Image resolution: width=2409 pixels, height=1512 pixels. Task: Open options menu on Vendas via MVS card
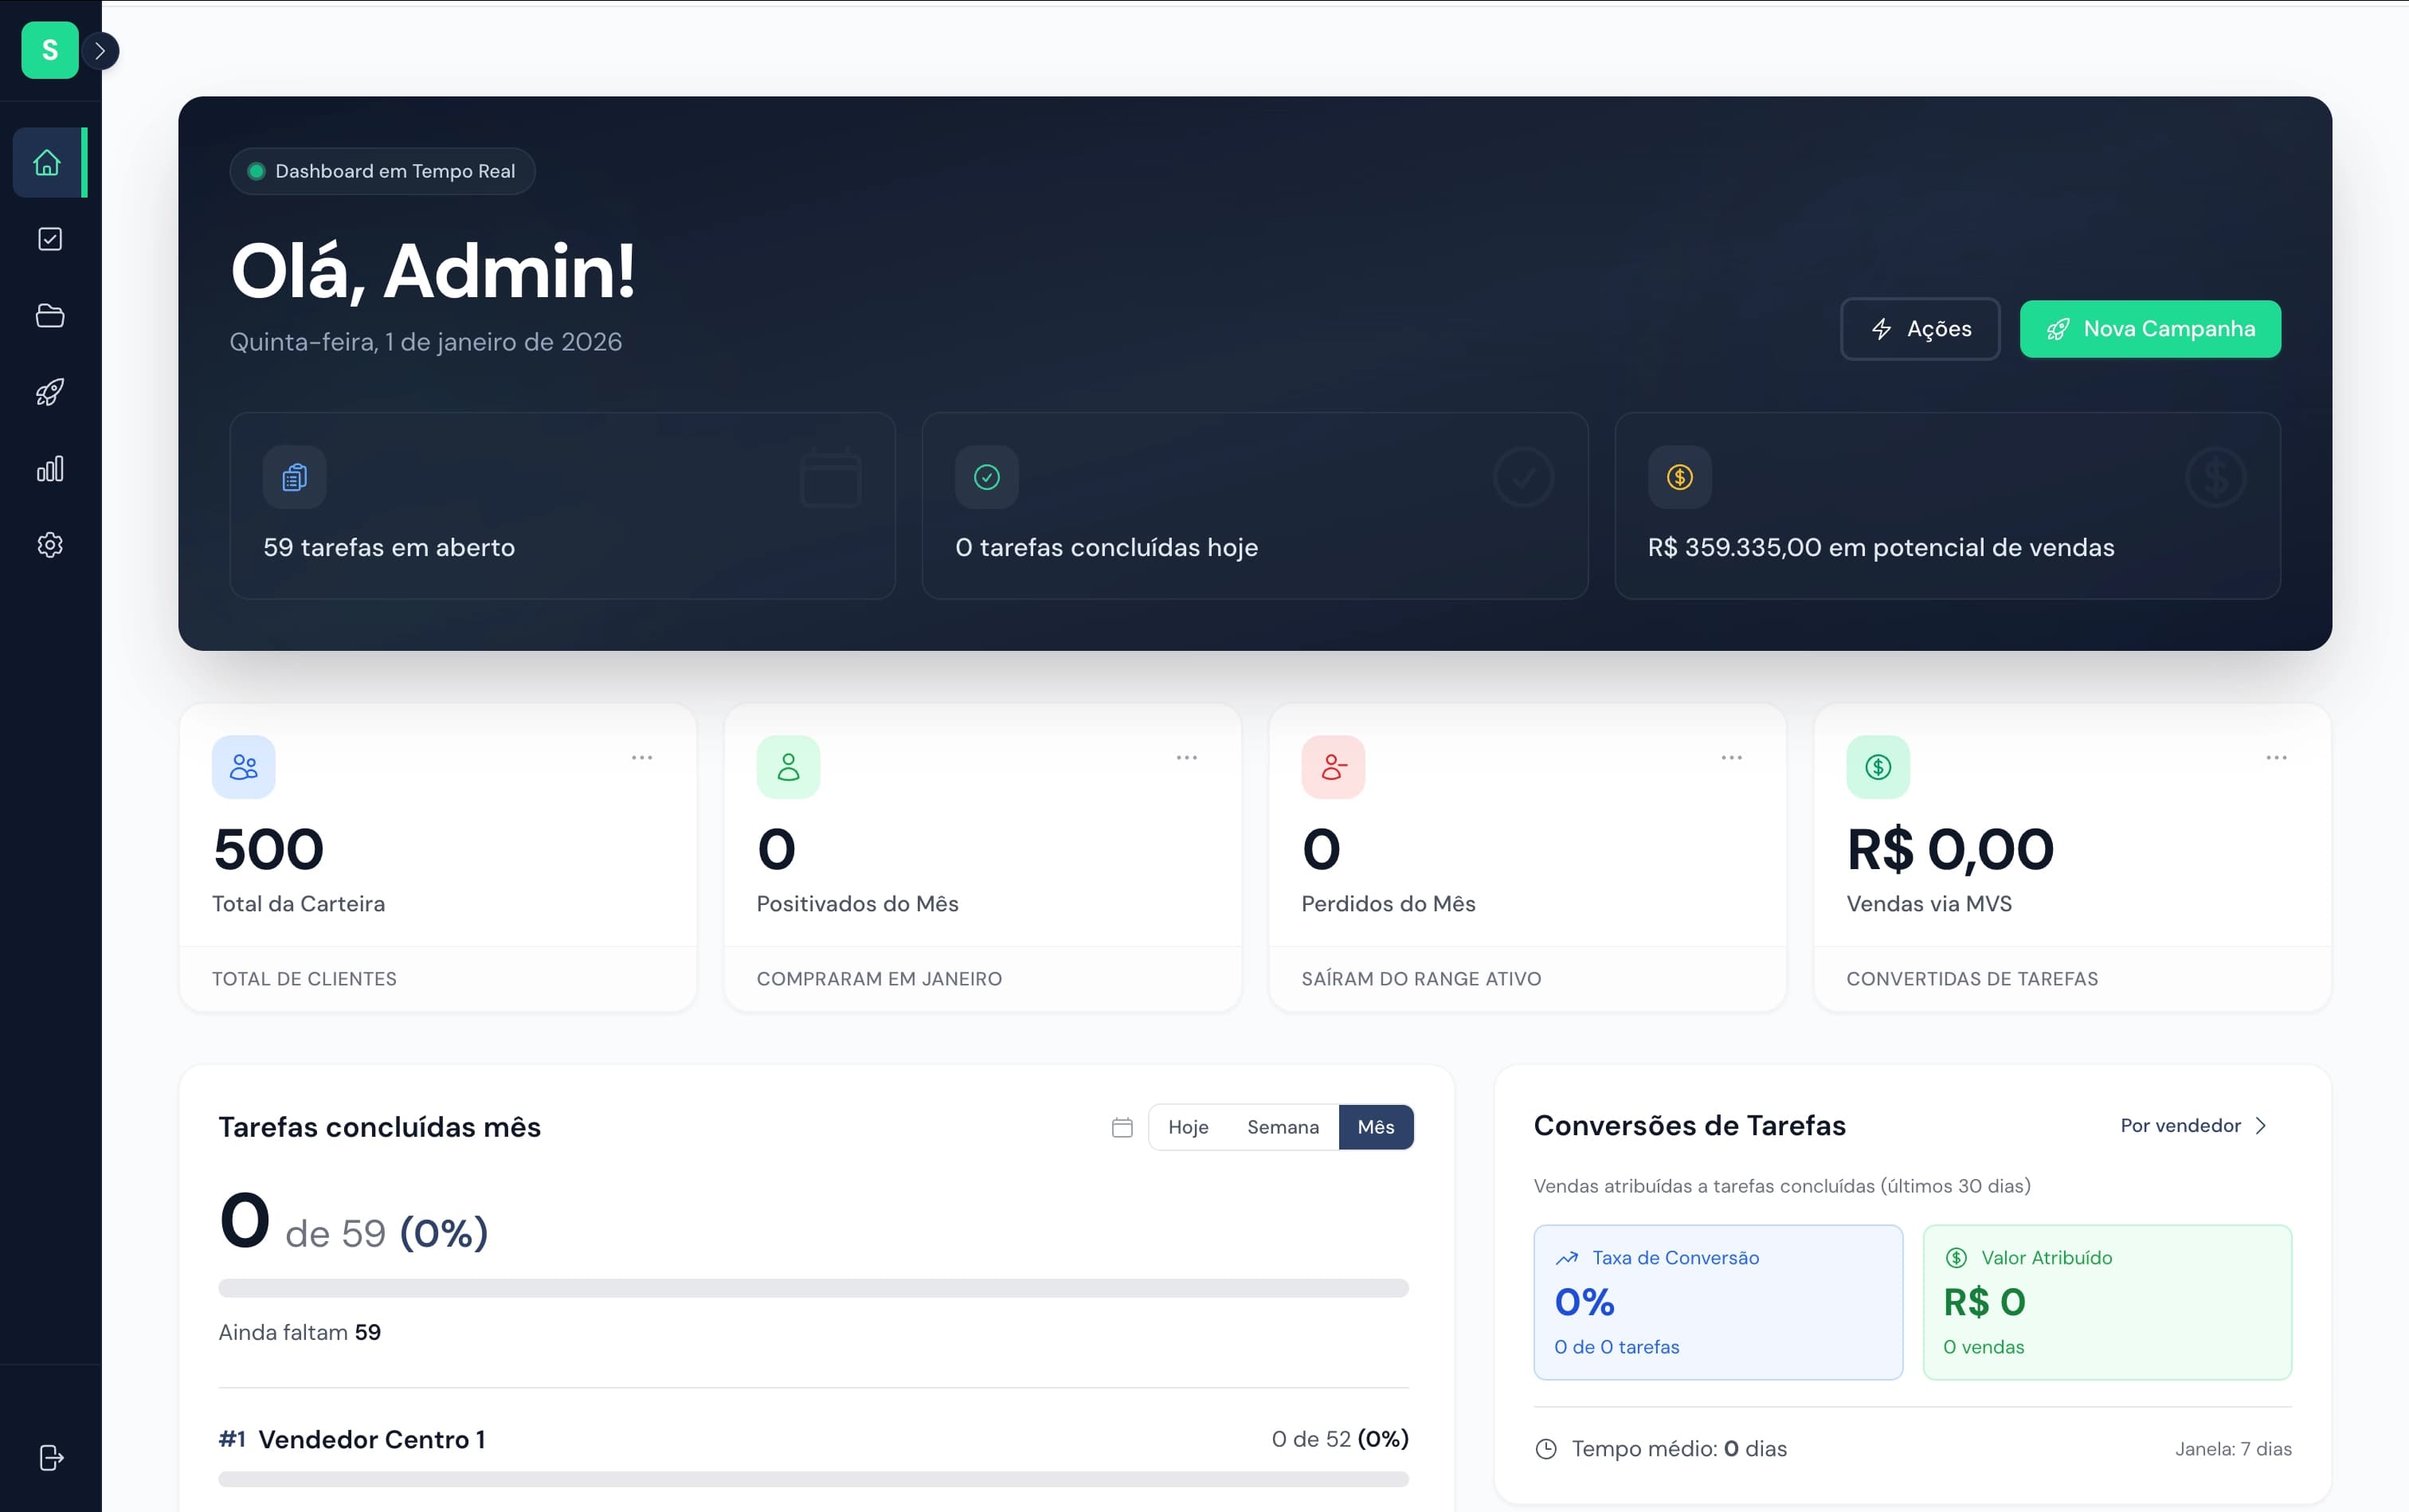click(2277, 757)
